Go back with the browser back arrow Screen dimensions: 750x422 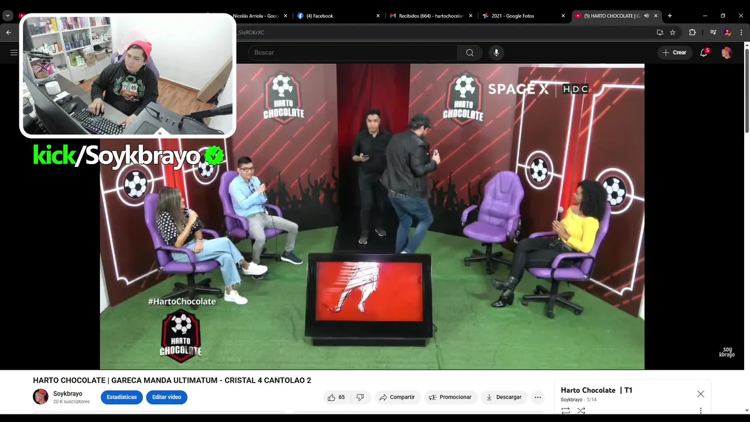click(8, 32)
